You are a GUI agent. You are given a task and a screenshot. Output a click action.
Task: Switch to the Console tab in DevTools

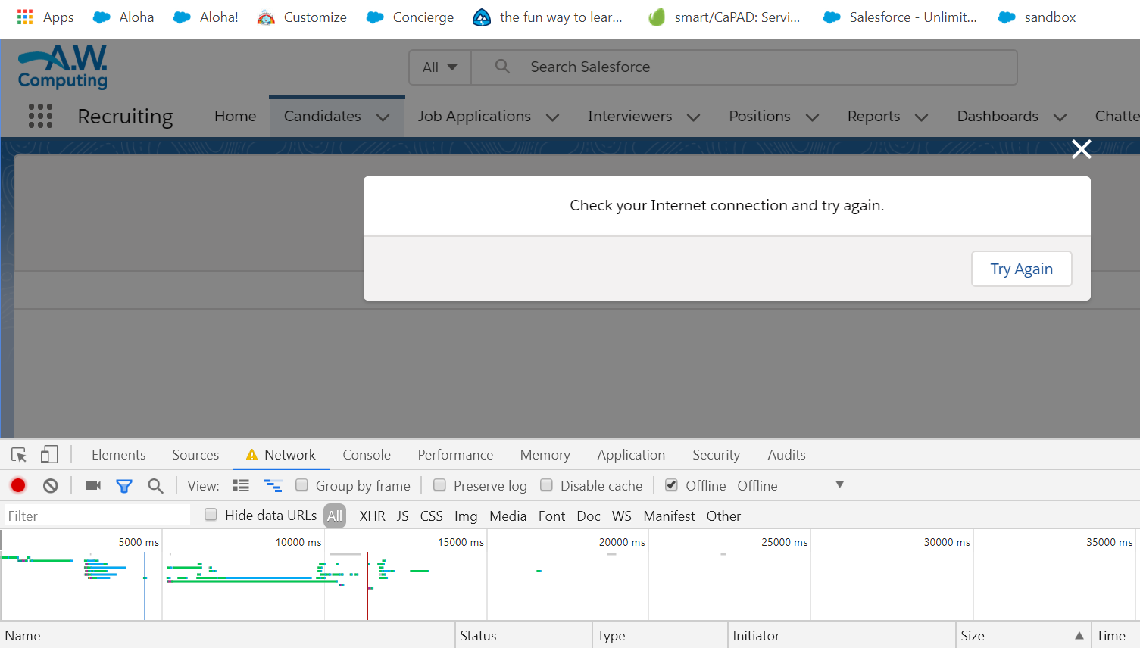click(367, 454)
